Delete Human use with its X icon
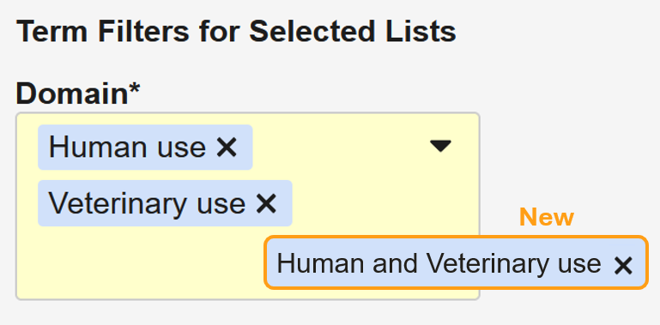Image resolution: width=660 pixels, height=325 pixels. 227,147
